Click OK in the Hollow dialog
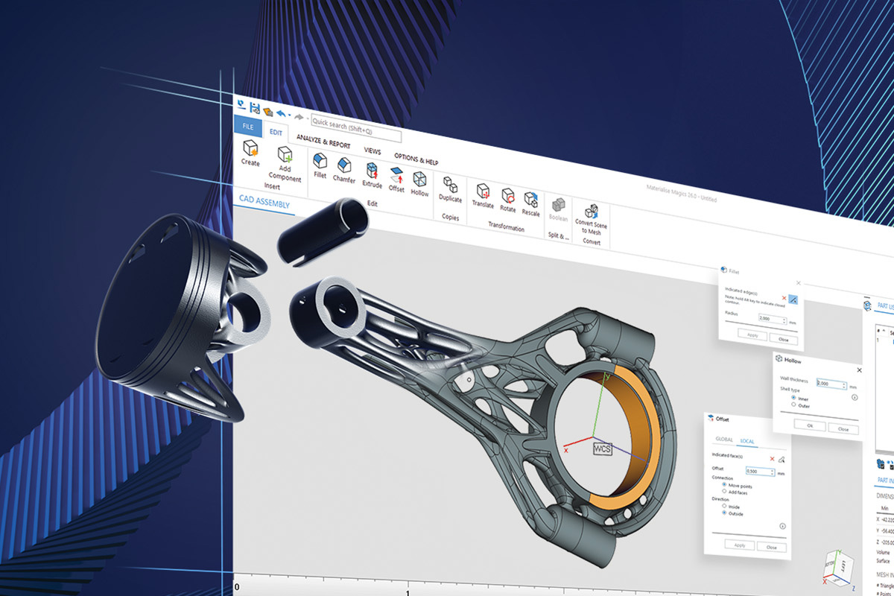The height and width of the screenshot is (596, 894). [809, 425]
